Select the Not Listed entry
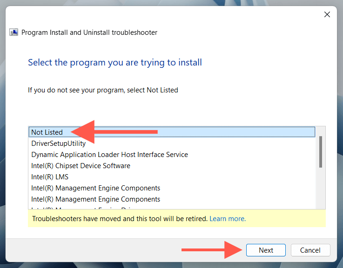The height and width of the screenshot is (268, 343). tap(47, 132)
